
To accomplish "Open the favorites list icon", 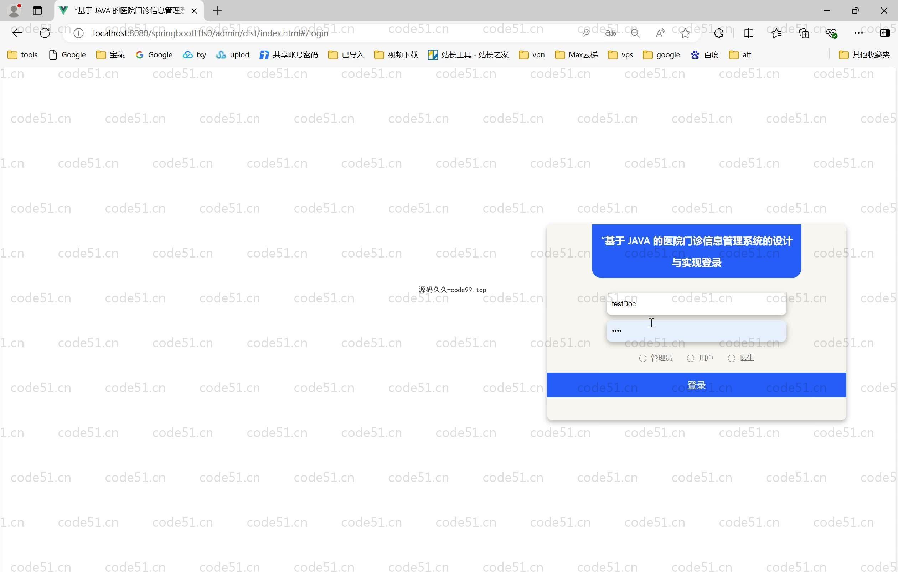I will point(776,33).
